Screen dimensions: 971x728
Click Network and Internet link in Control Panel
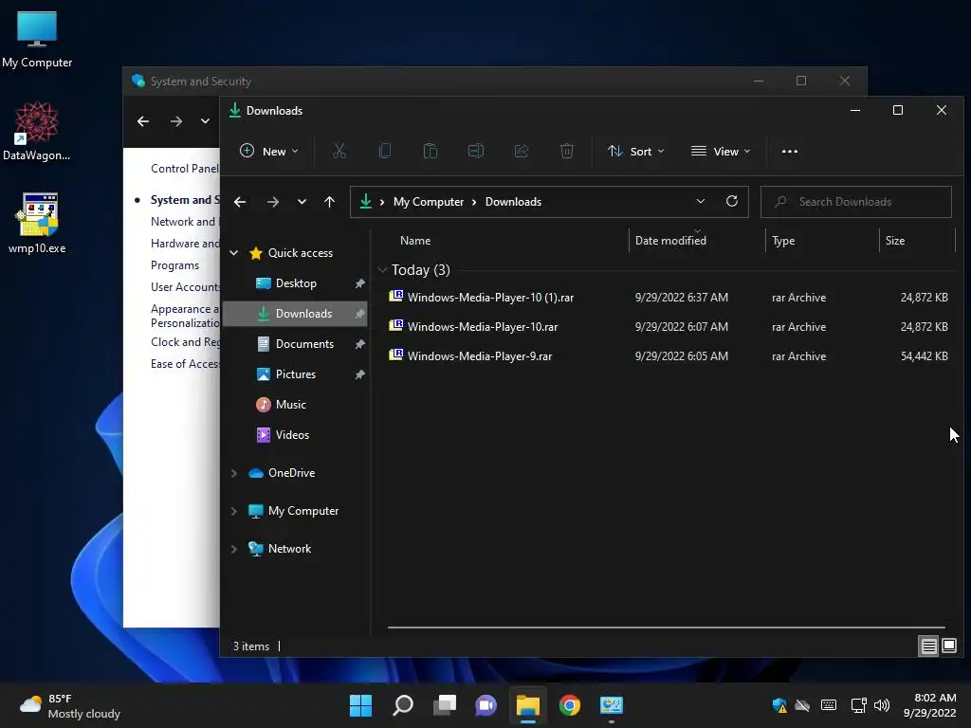pos(185,222)
